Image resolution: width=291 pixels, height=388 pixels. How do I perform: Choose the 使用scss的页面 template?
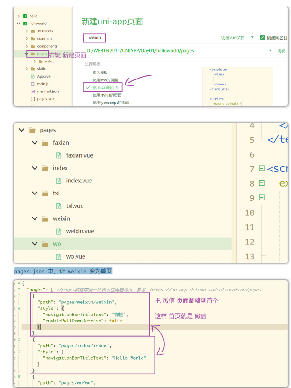point(106,87)
